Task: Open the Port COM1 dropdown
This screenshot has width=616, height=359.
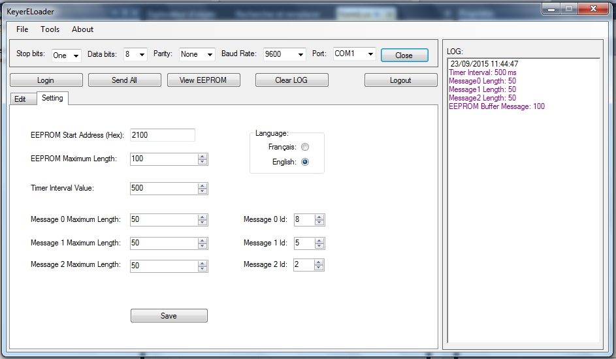Action: [x=370, y=55]
